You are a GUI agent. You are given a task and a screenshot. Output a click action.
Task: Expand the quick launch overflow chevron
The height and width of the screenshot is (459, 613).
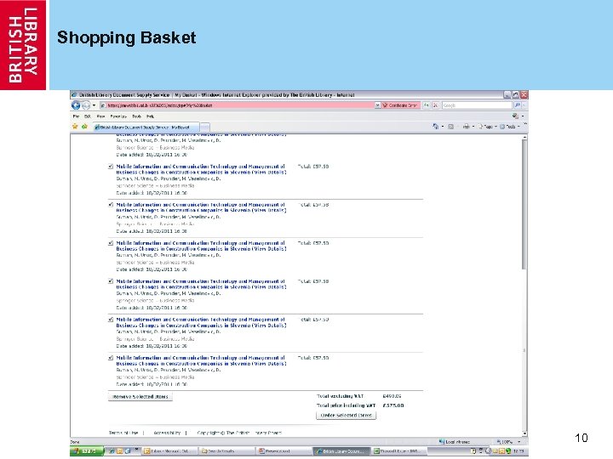136,450
